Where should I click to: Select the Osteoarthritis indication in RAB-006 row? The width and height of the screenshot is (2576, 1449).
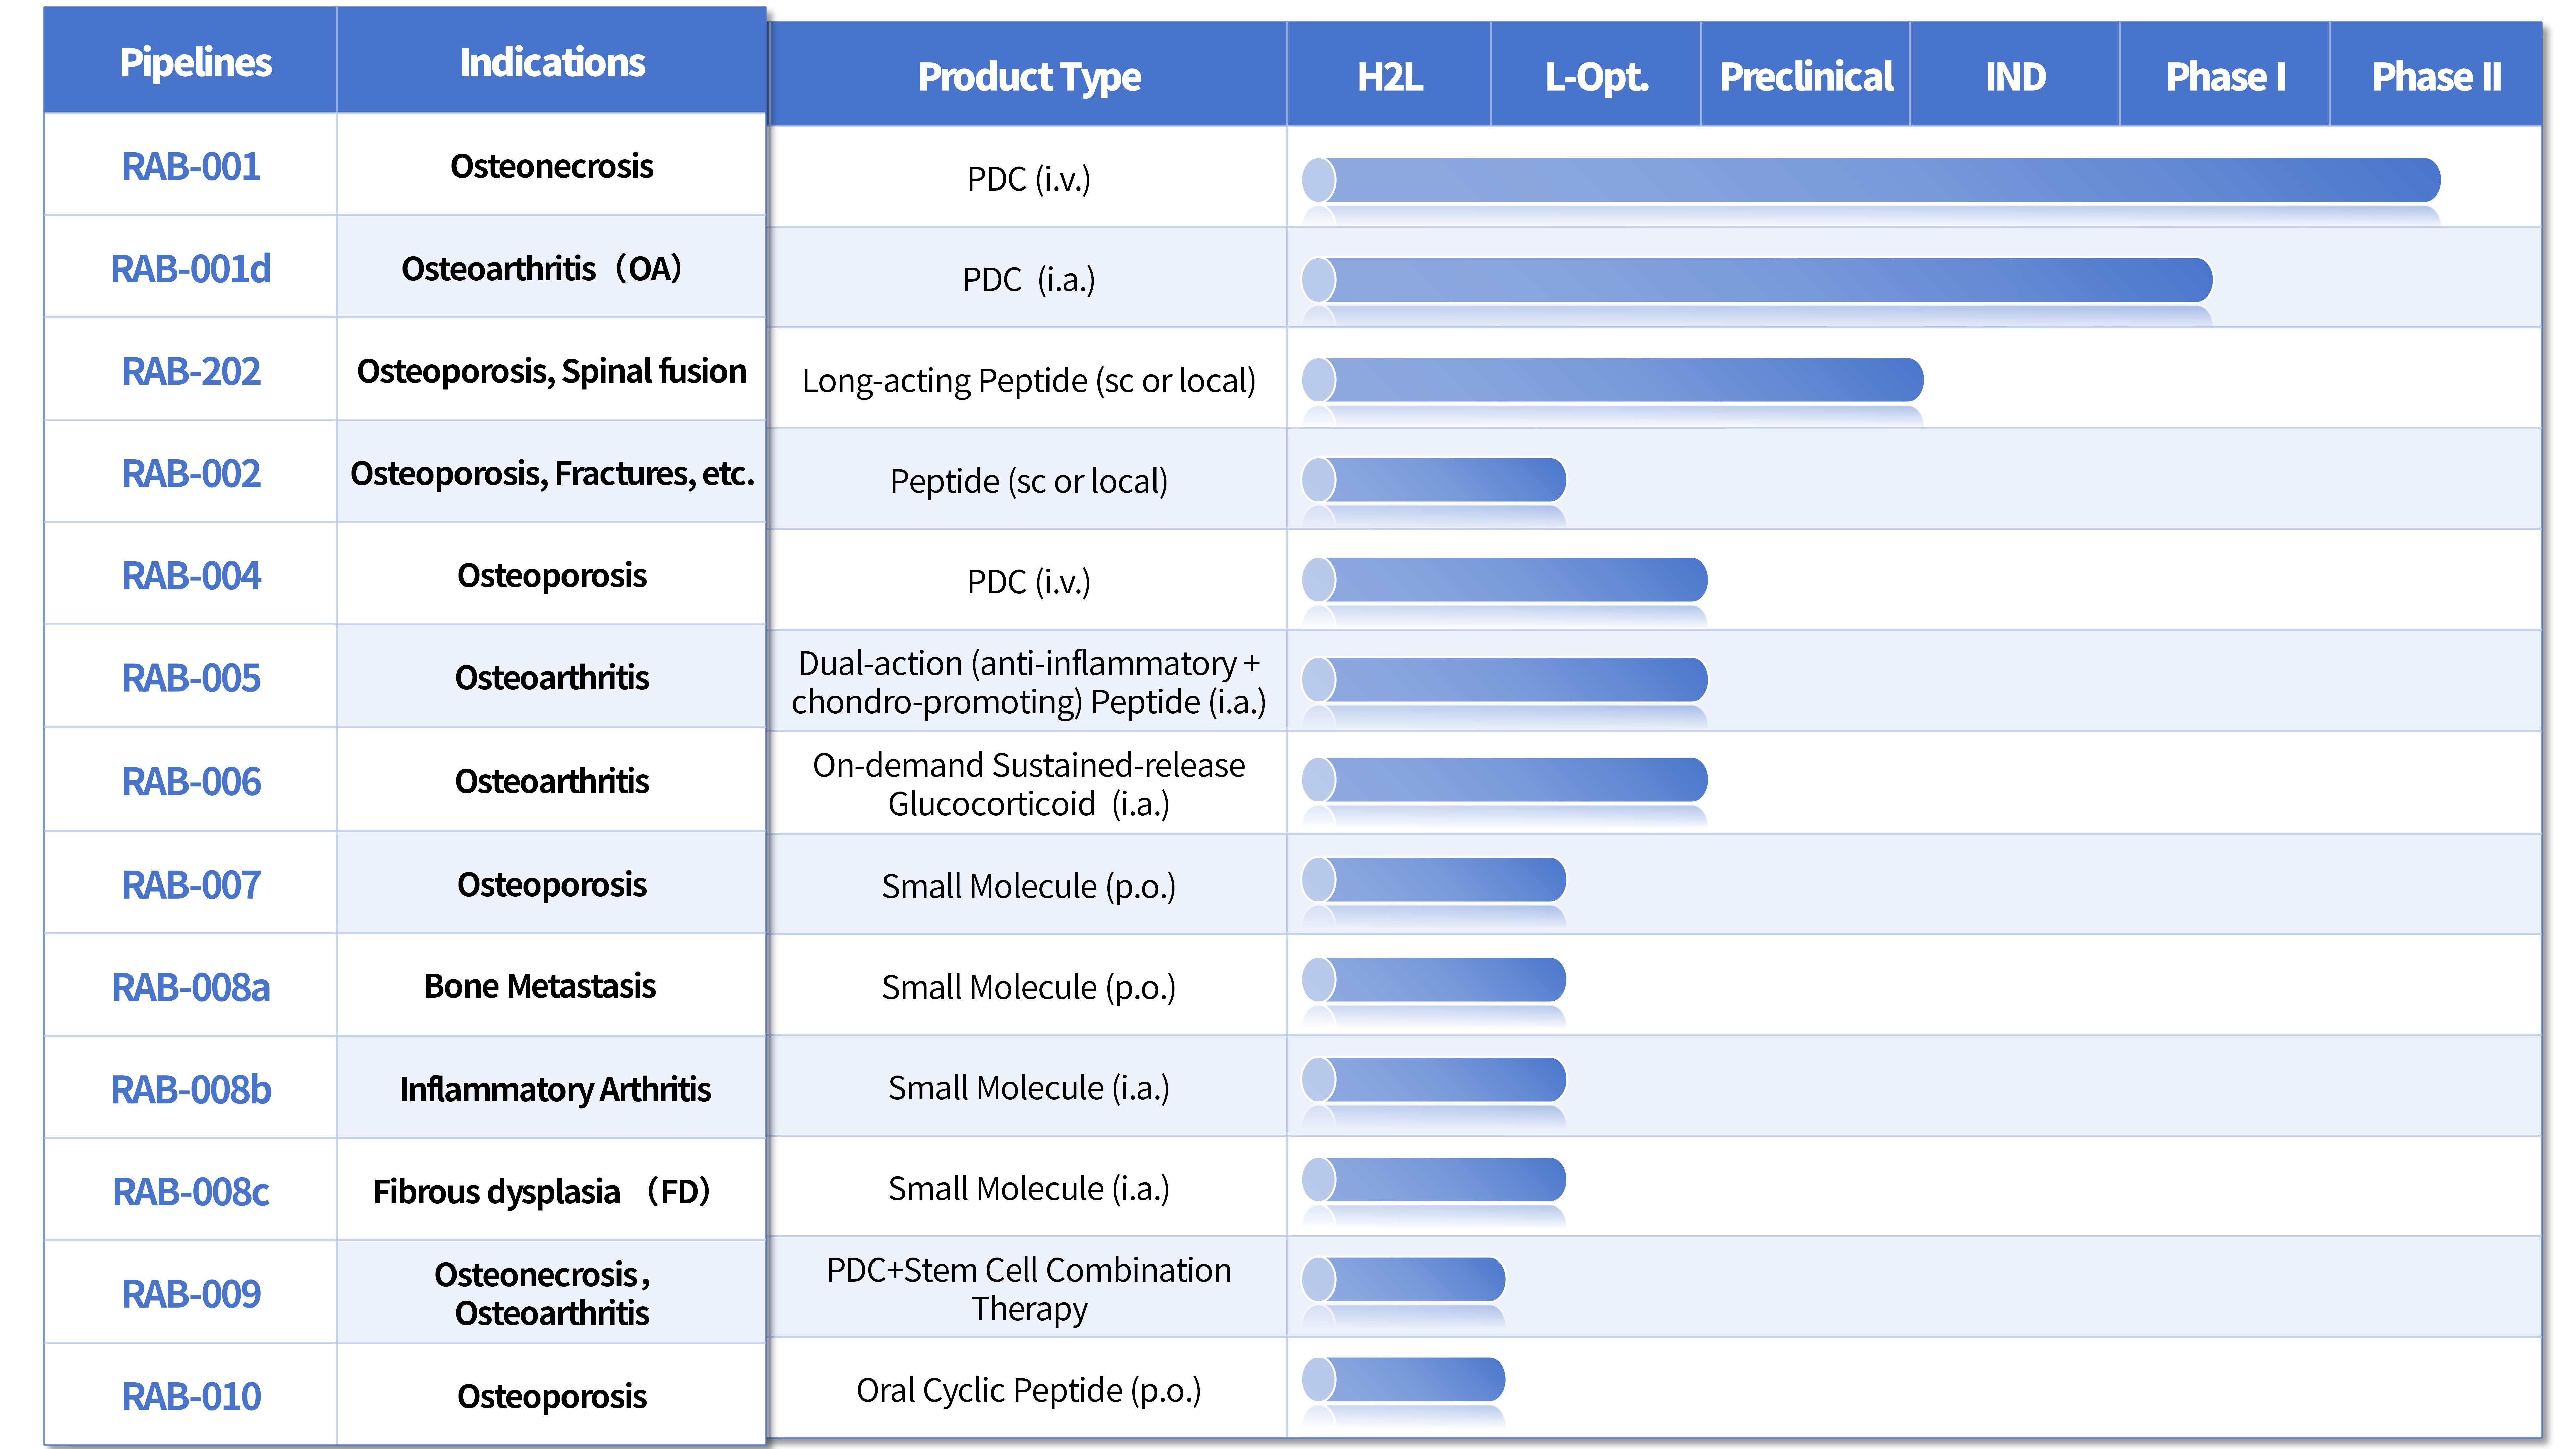pyautogui.click(x=552, y=781)
